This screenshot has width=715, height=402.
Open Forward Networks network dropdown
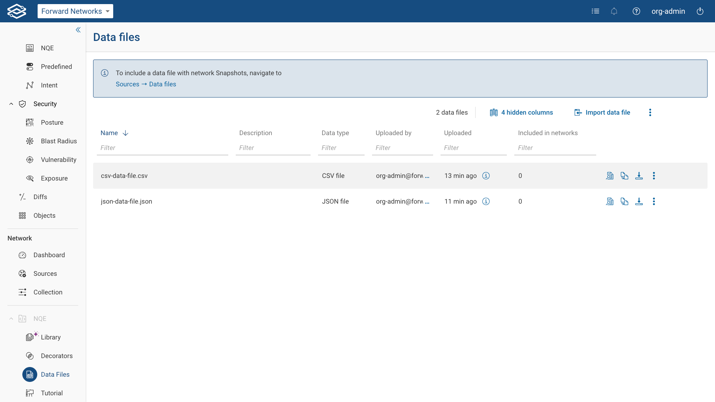point(75,11)
